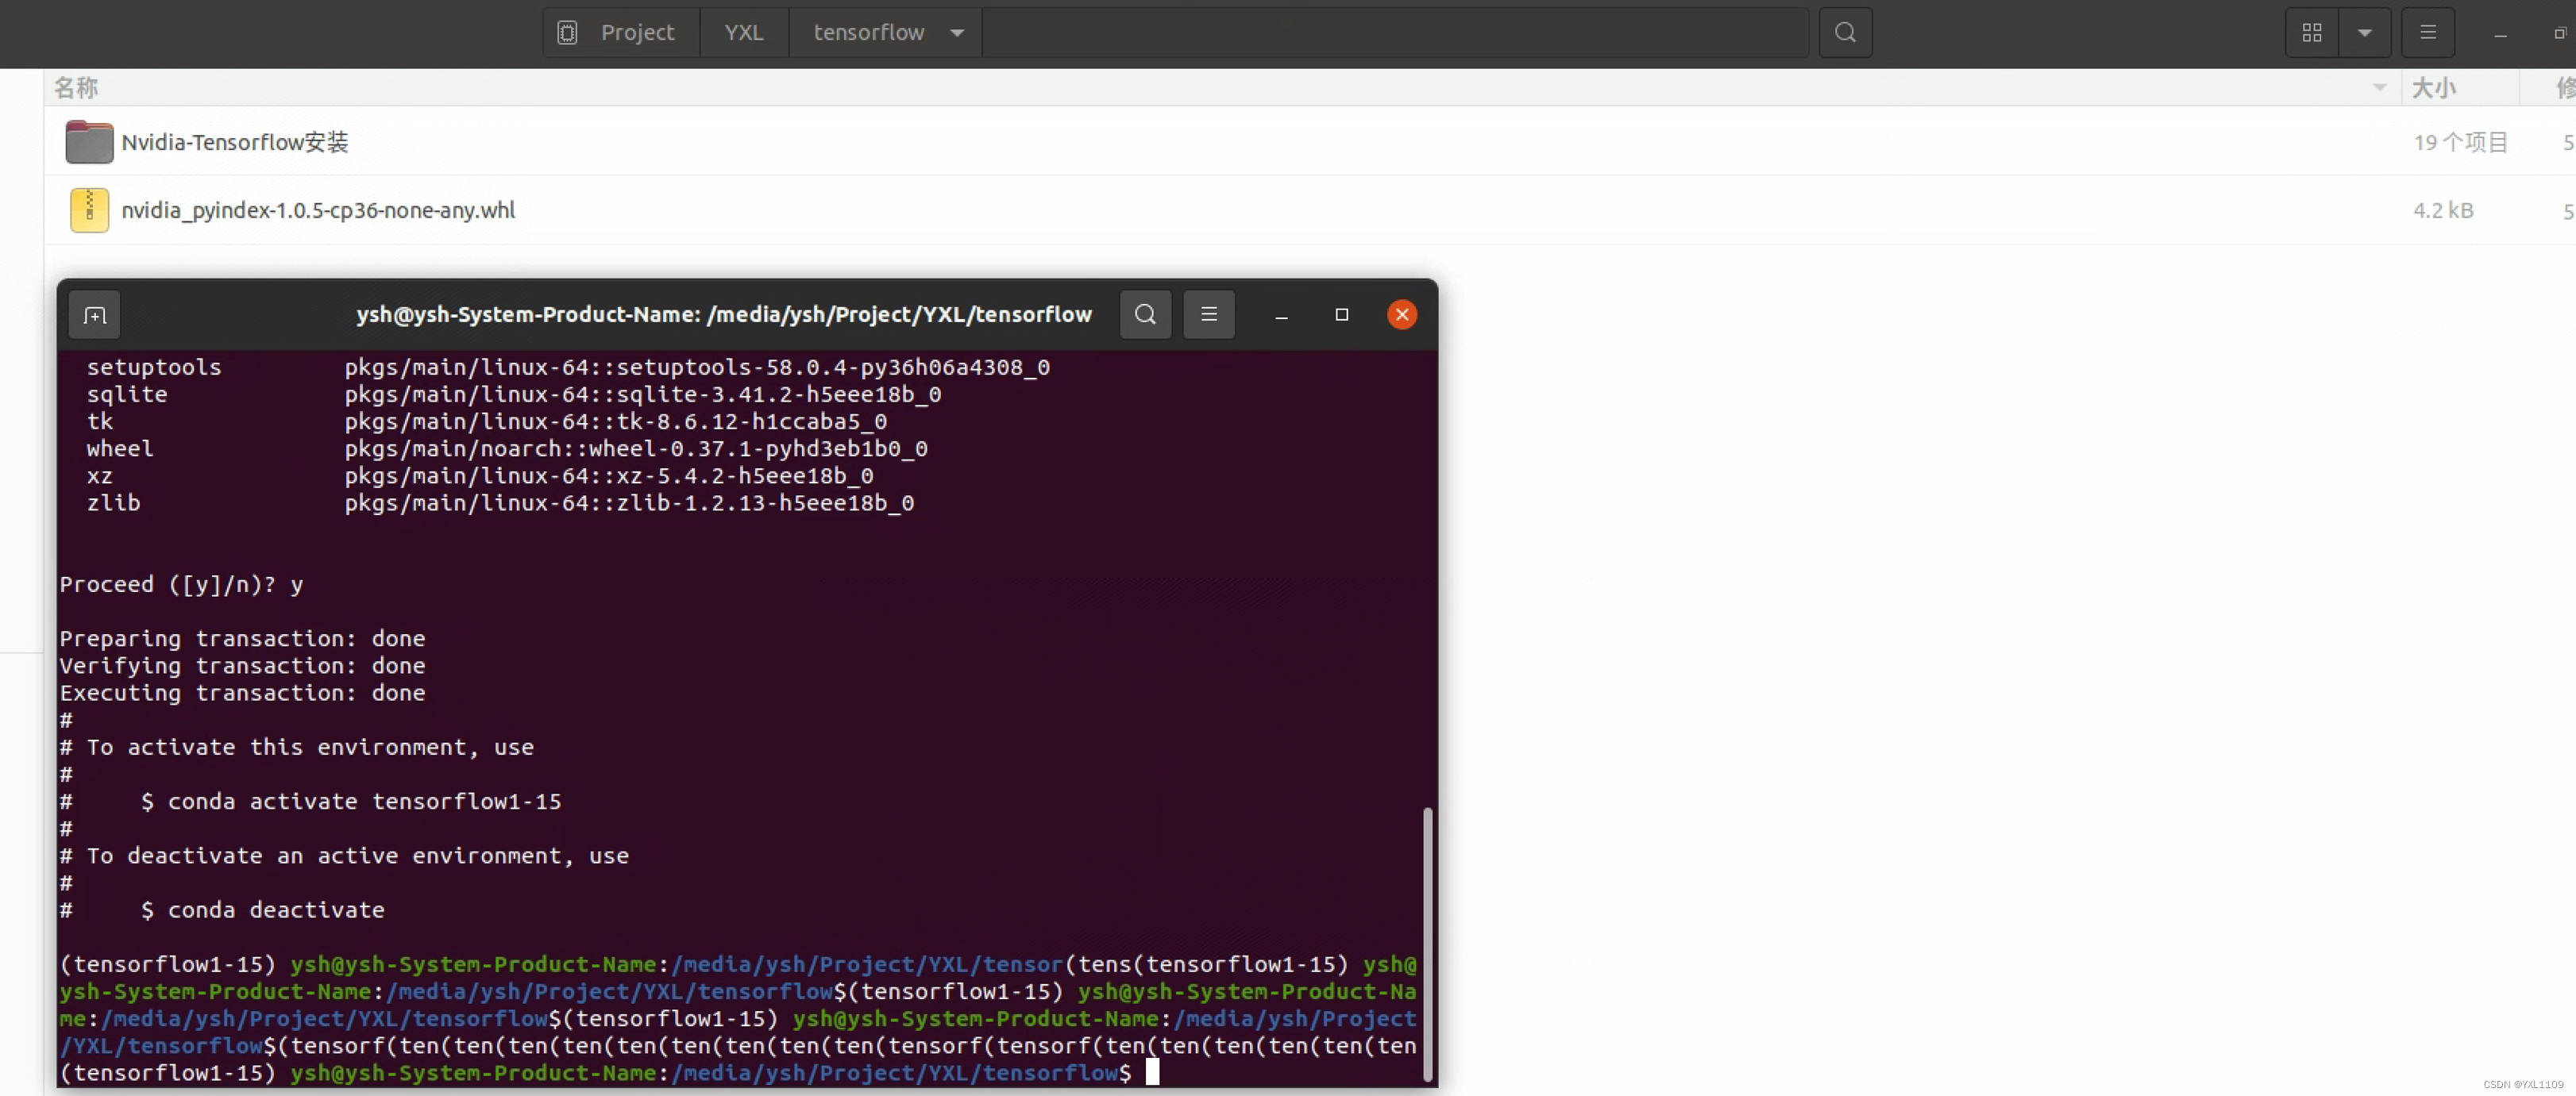This screenshot has width=2576, height=1096.
Task: Open the view options dropdown arrow
Action: (x=2366, y=32)
